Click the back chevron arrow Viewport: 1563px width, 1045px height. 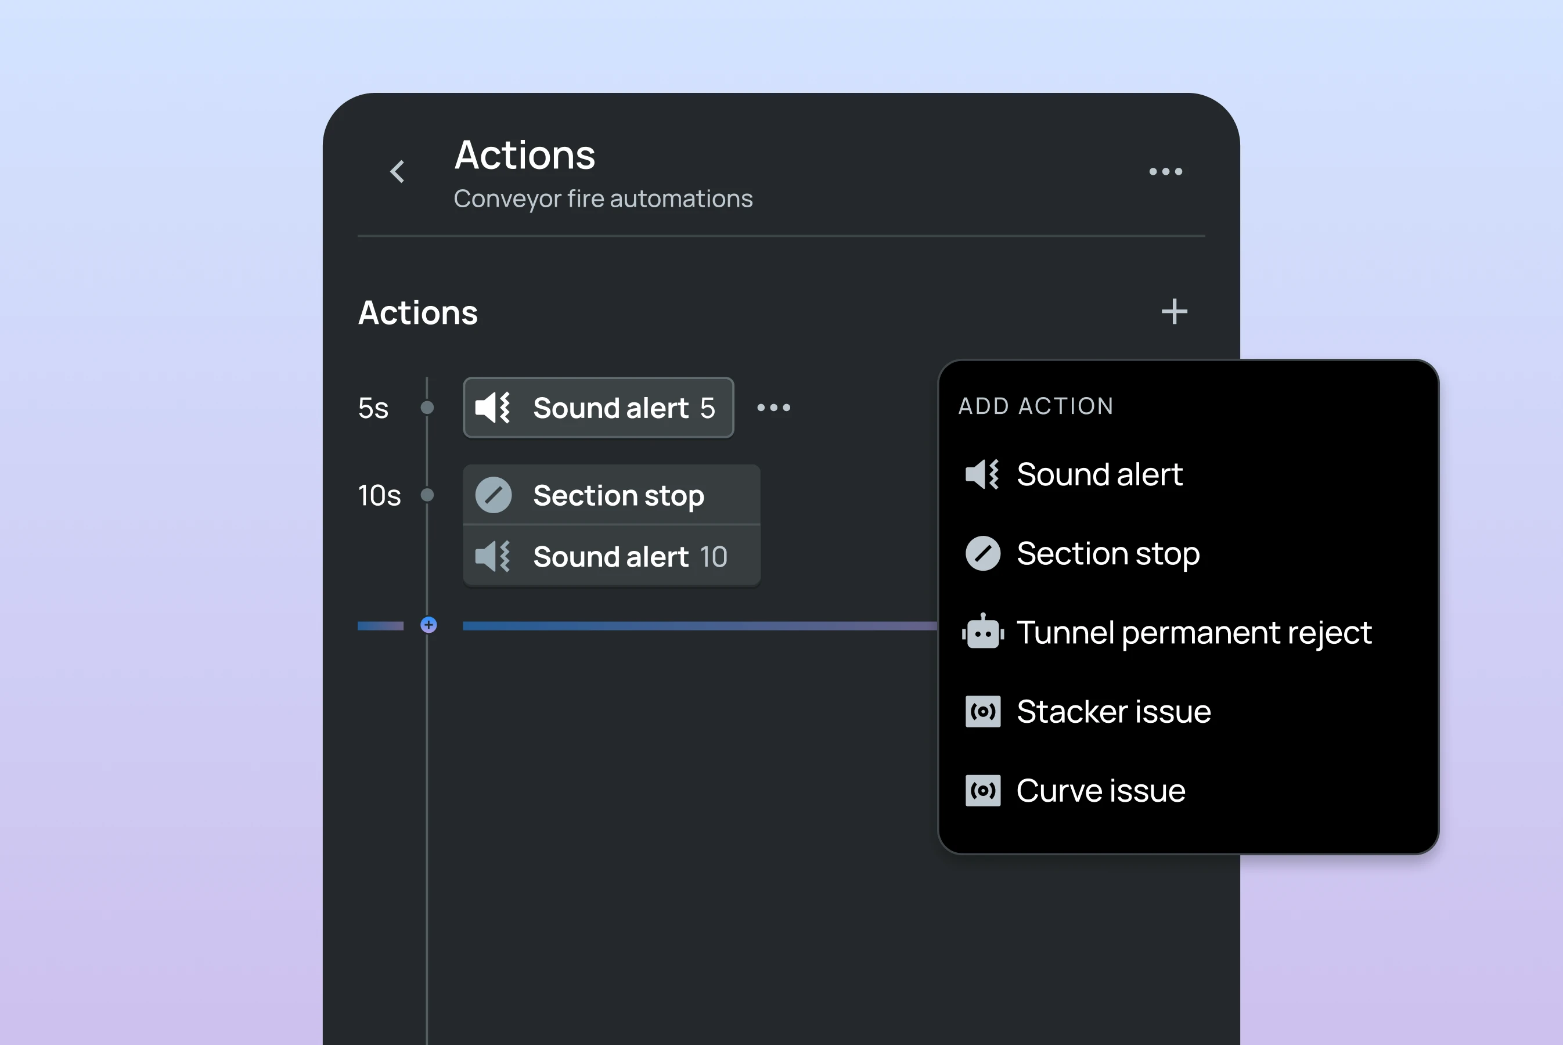[x=397, y=171]
